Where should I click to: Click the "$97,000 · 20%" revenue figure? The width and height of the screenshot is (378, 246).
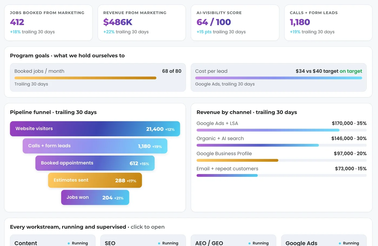point(350,153)
